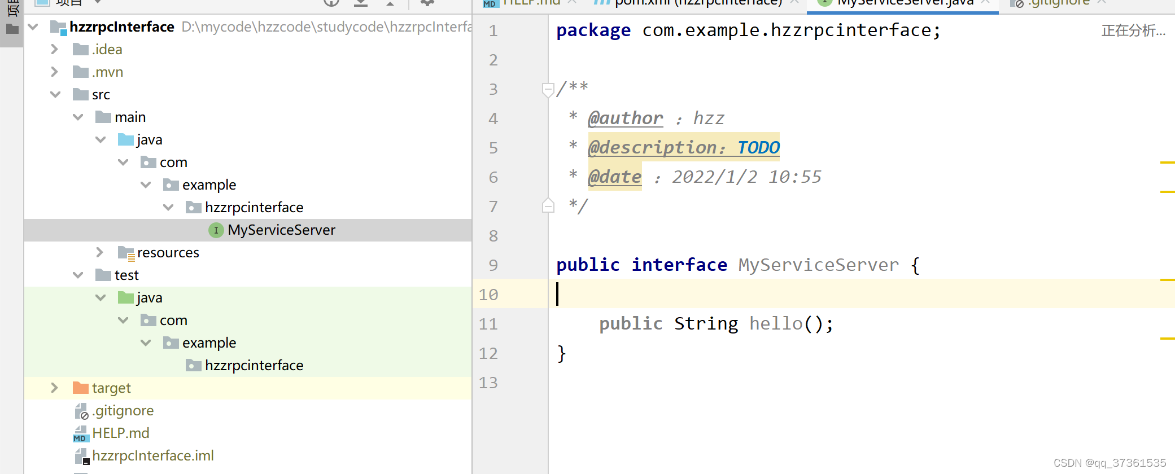Click the analyzing status text '正在分析...'
The height and width of the screenshot is (474, 1175).
(1133, 30)
